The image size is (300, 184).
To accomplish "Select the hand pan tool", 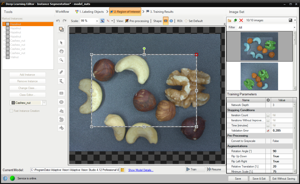I will tap(61, 51).
